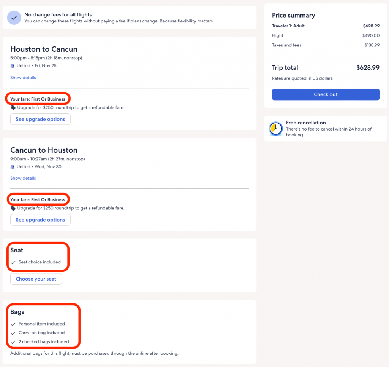389x367 pixels.
Task: Proceed with the Check out button
Action: (326, 94)
